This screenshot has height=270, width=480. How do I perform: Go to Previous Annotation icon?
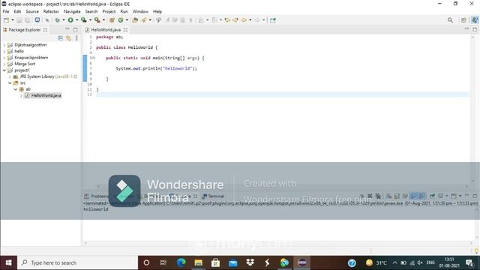tap(214, 20)
